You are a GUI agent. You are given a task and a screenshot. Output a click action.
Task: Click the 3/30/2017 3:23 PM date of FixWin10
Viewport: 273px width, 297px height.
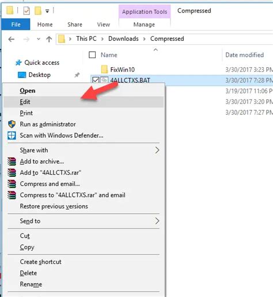click(249, 70)
